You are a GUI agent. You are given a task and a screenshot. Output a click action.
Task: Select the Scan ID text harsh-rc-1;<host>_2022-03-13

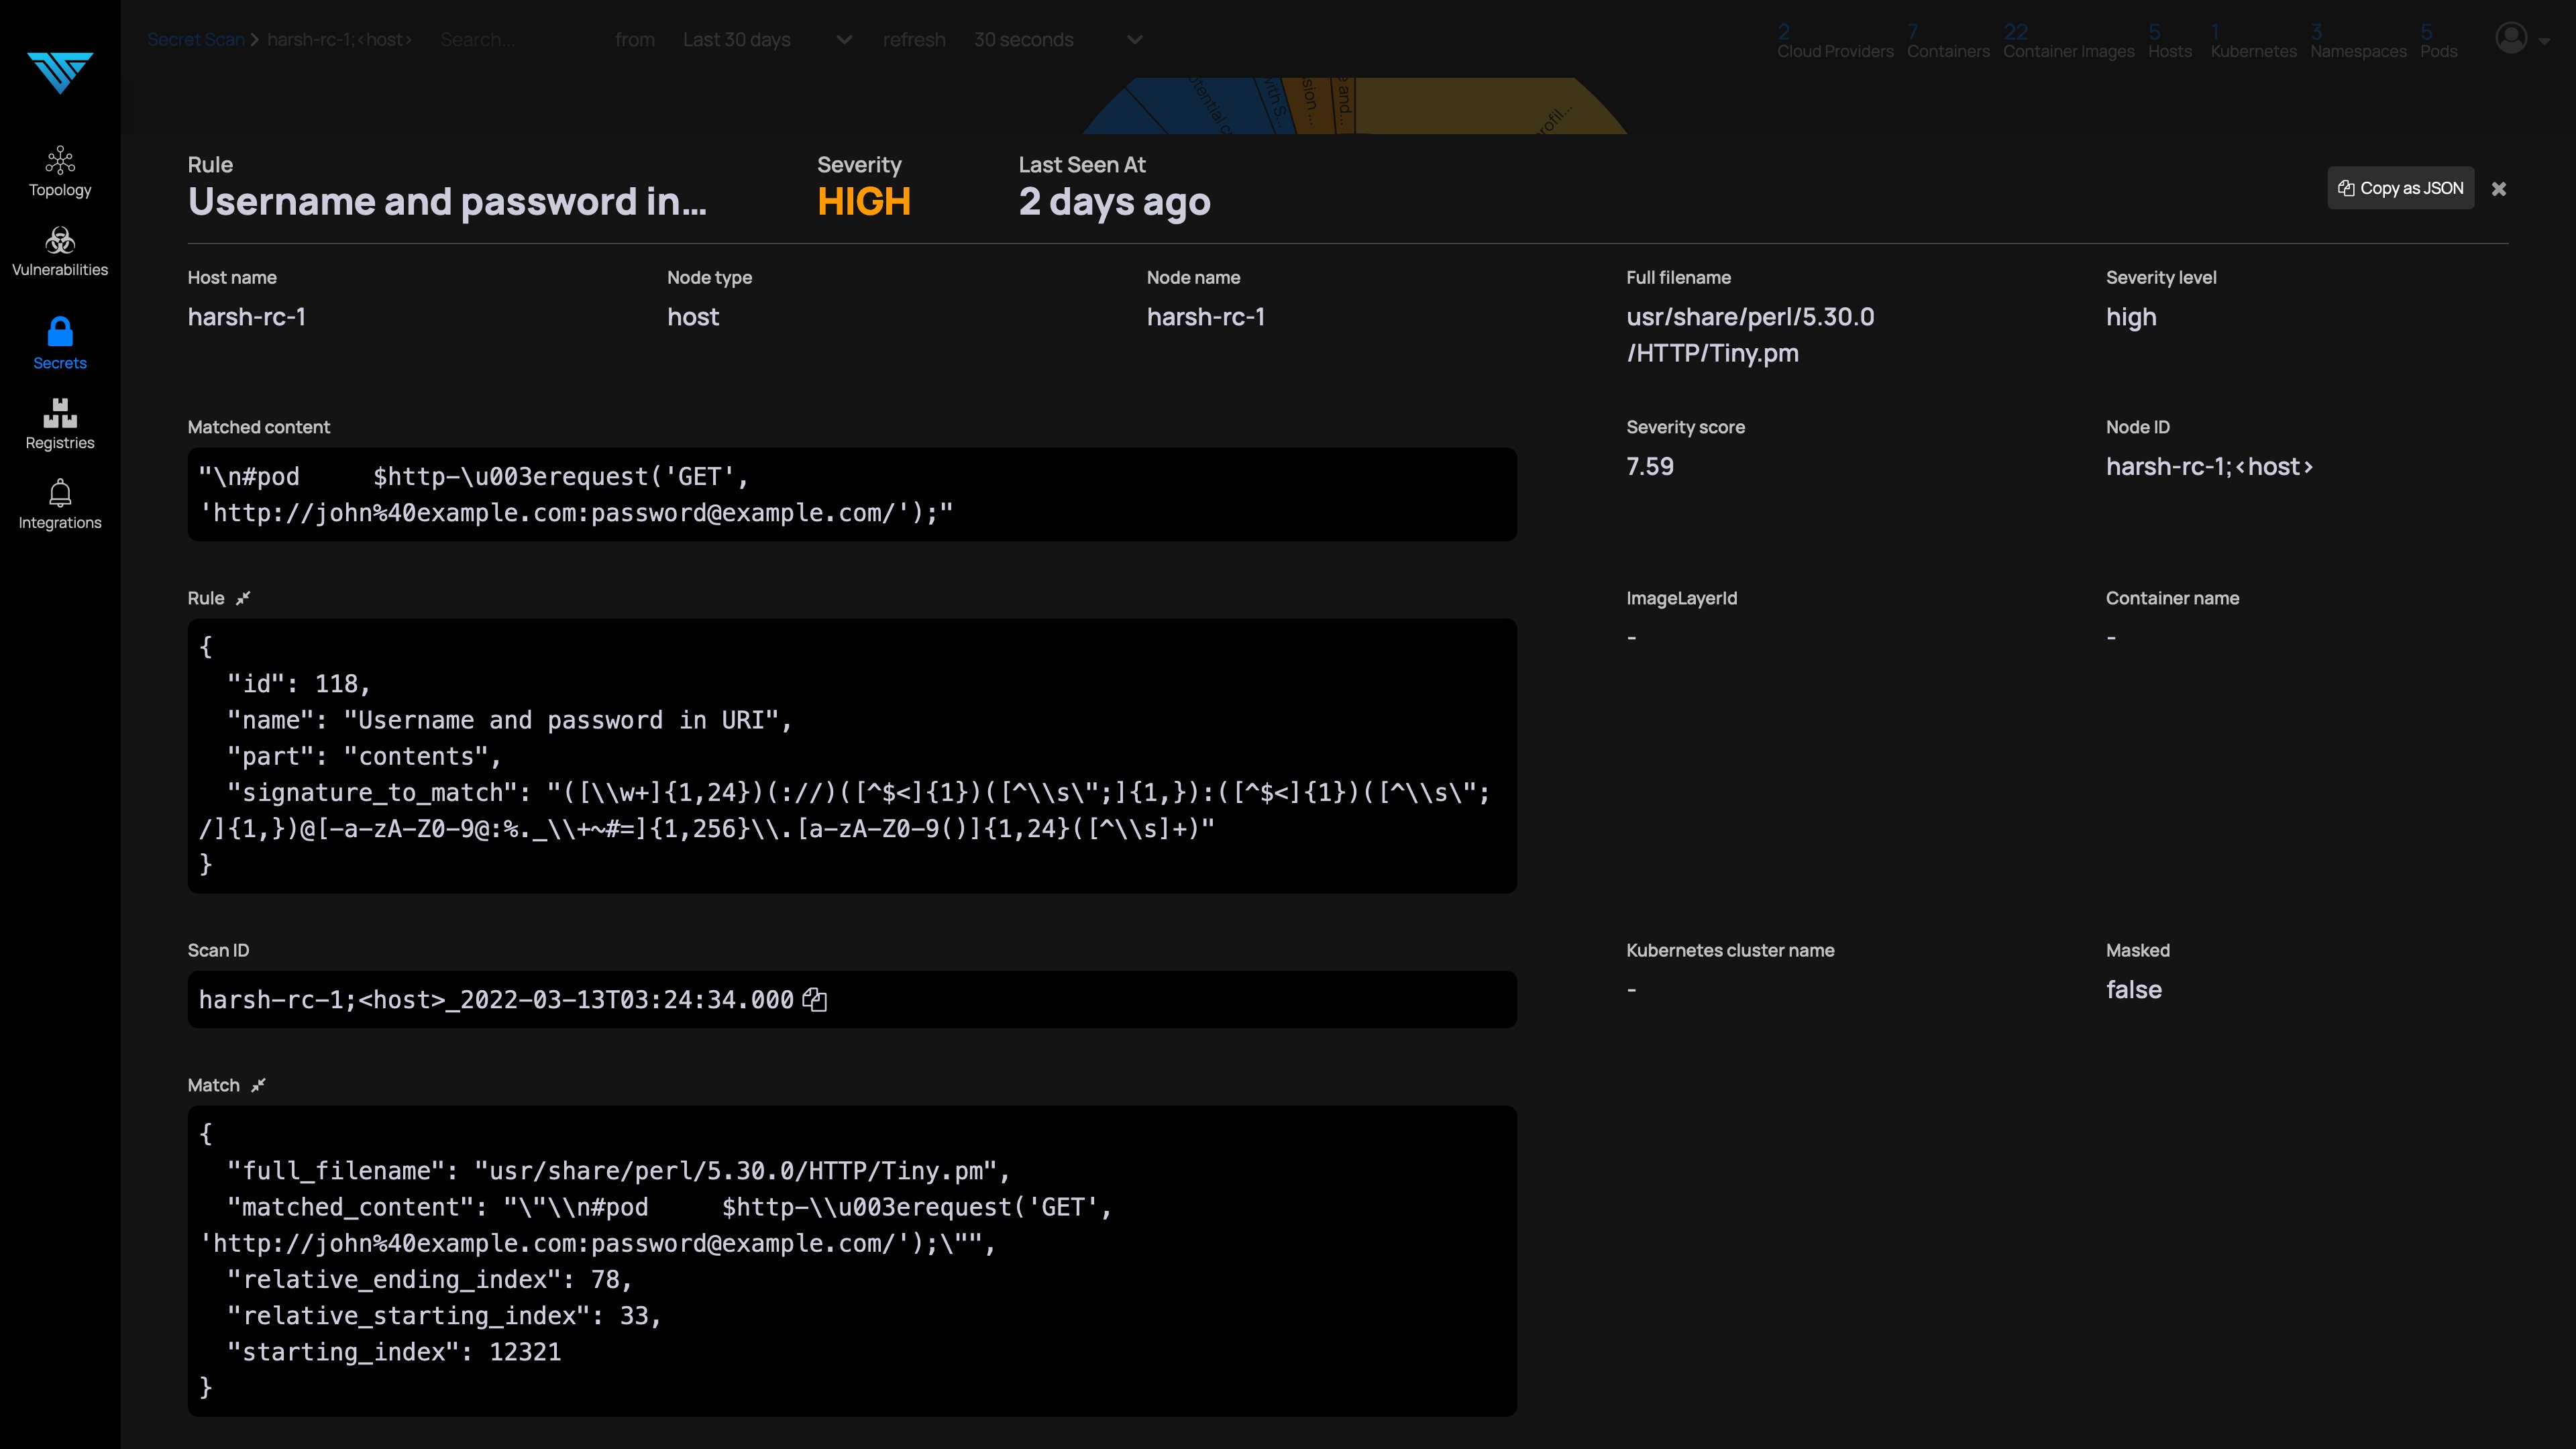click(496, 1000)
